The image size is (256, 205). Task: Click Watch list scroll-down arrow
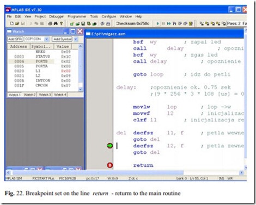tap(80, 89)
